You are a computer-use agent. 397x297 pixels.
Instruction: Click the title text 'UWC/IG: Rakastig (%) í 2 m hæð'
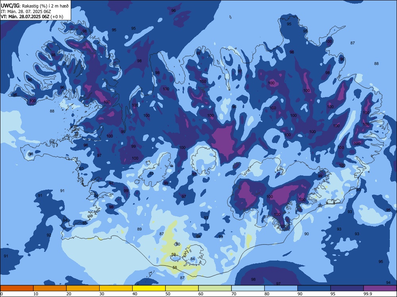(35, 6)
